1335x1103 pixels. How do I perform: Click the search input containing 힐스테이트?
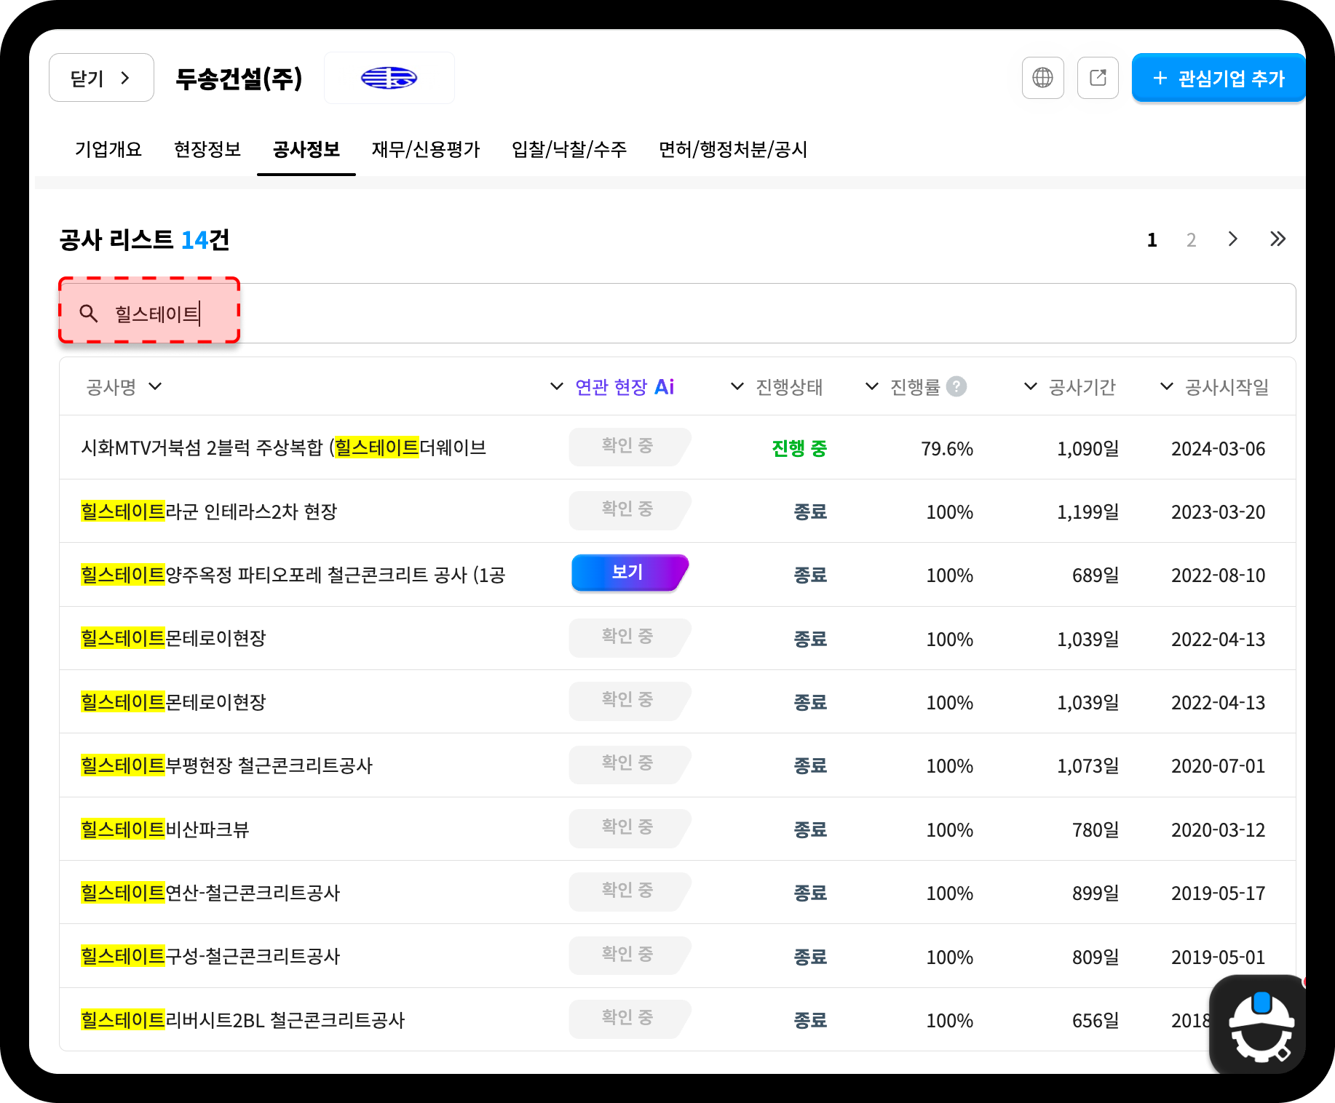[x=677, y=314]
